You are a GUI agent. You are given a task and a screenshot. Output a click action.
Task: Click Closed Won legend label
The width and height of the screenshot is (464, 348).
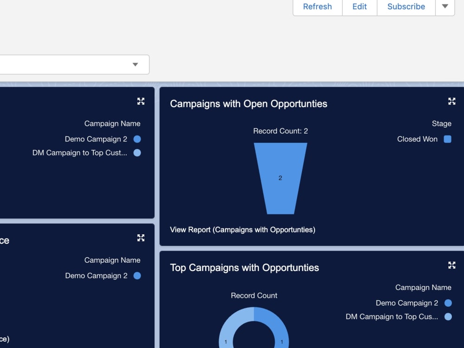417,139
